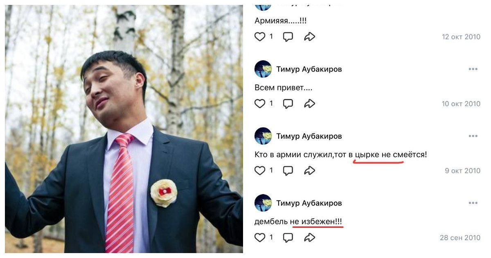Image resolution: width=491 pixels, height=258 pixels.
Task: Comment on "дембель не избежен!!!" post
Action: (x=288, y=237)
